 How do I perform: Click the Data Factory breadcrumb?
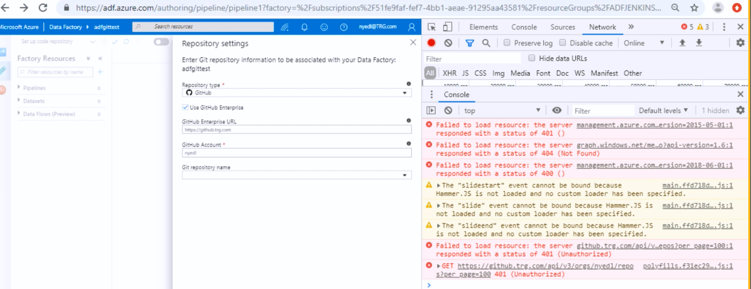tap(65, 27)
